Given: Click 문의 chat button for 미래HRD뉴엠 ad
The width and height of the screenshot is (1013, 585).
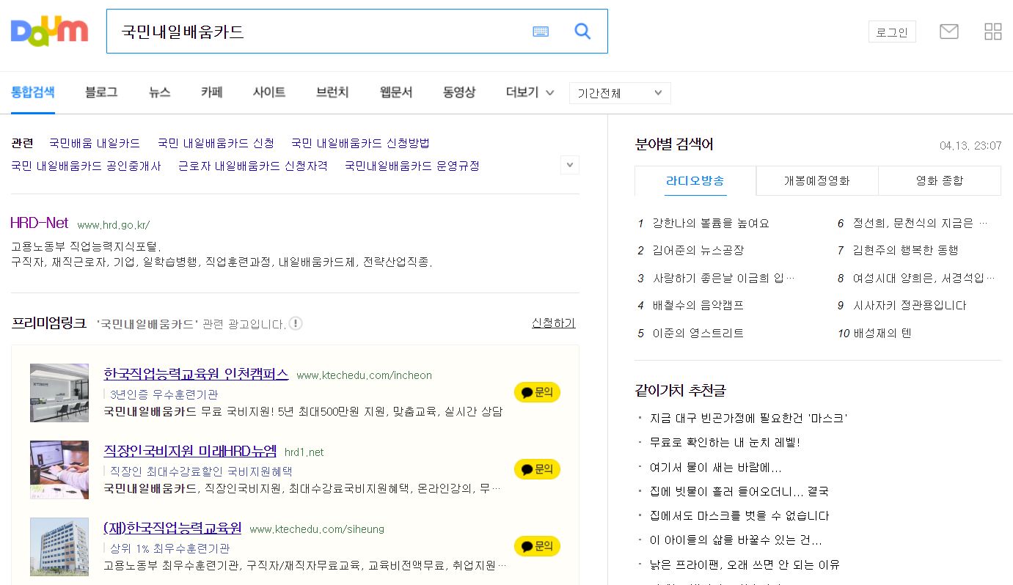Looking at the screenshot, I should pyautogui.click(x=537, y=469).
